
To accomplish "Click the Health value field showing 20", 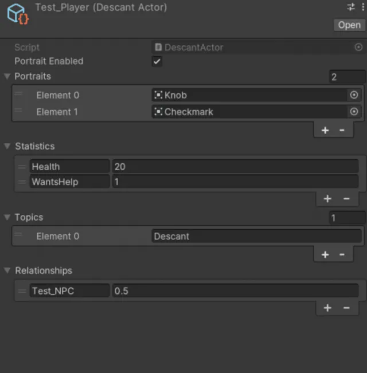I will click(235, 166).
